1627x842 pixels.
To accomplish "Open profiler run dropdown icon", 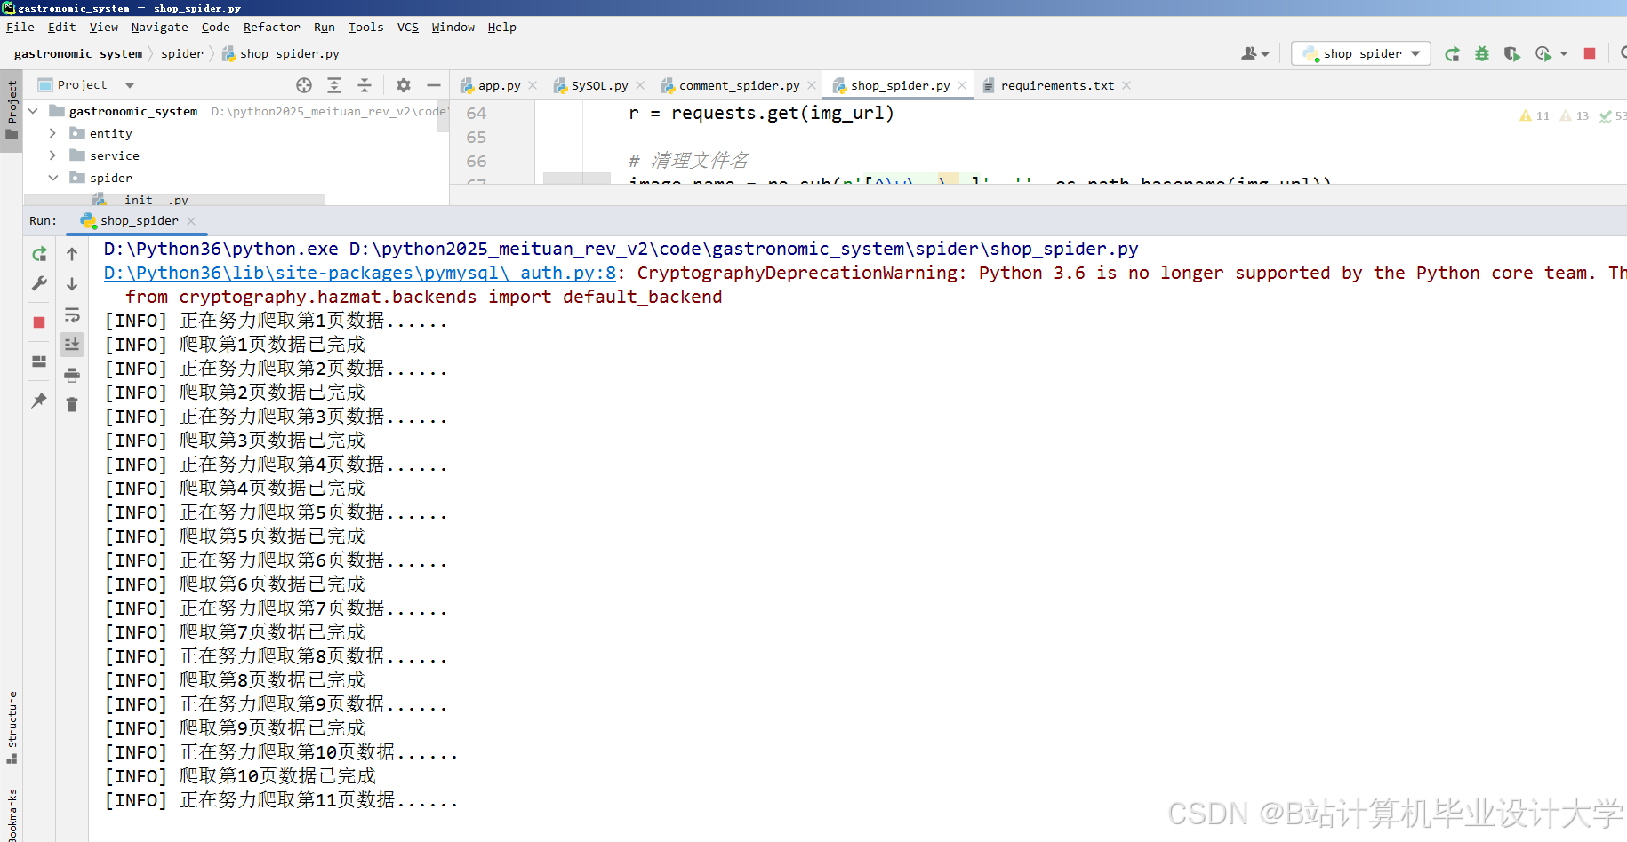I will point(1551,54).
